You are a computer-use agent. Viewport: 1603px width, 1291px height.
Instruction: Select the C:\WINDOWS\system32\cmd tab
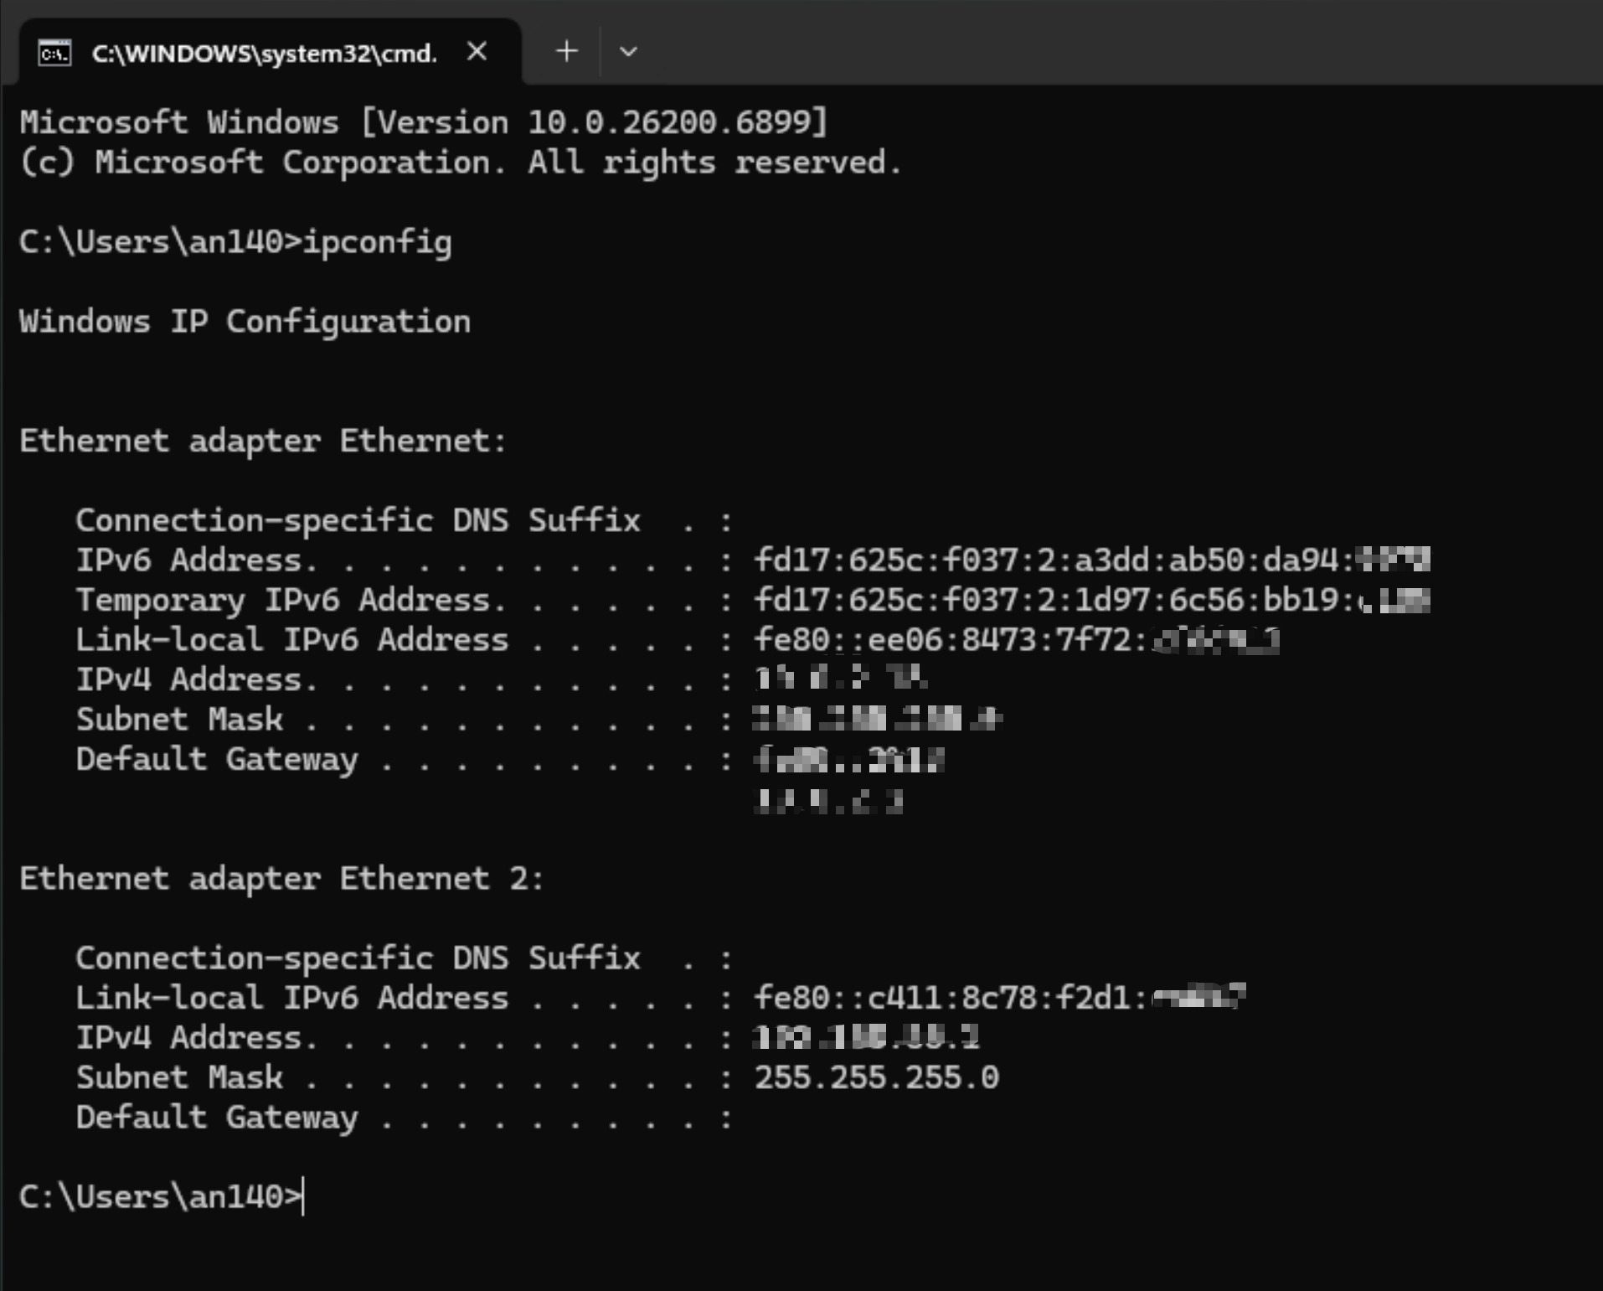pos(264,54)
